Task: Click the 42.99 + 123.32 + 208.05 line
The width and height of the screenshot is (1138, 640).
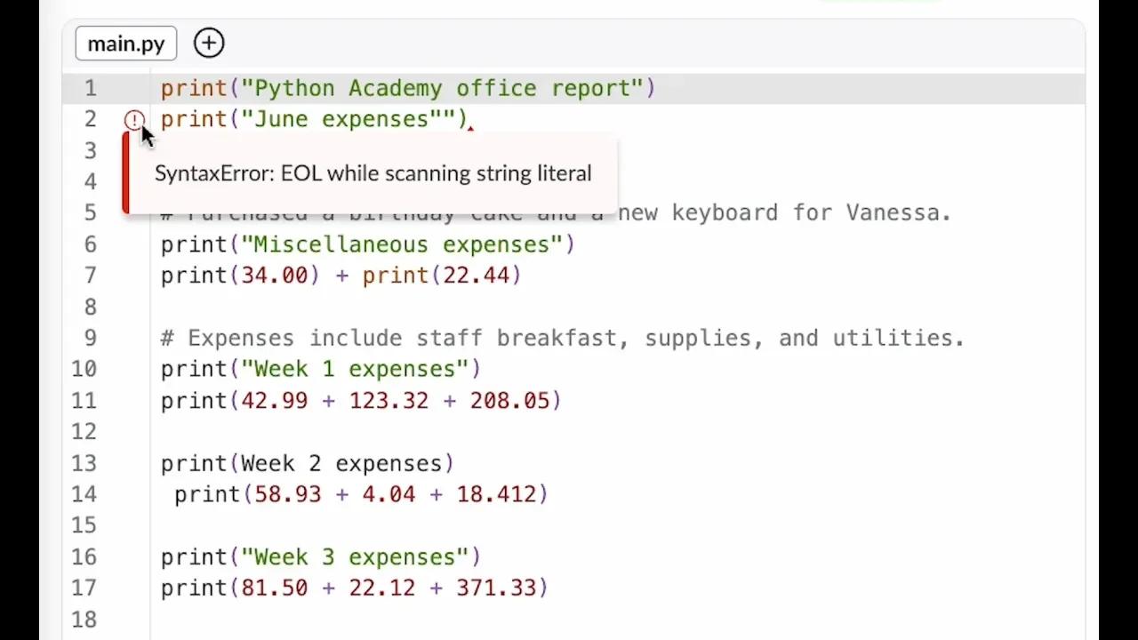Action: 360,401
